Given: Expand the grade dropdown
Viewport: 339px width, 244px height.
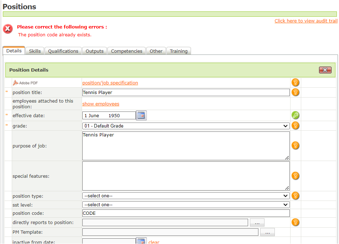Looking at the screenshot, I should click(186, 126).
